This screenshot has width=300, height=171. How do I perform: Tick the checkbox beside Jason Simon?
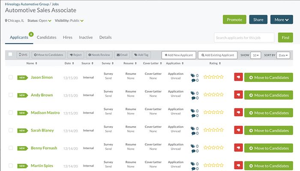click(11, 77)
